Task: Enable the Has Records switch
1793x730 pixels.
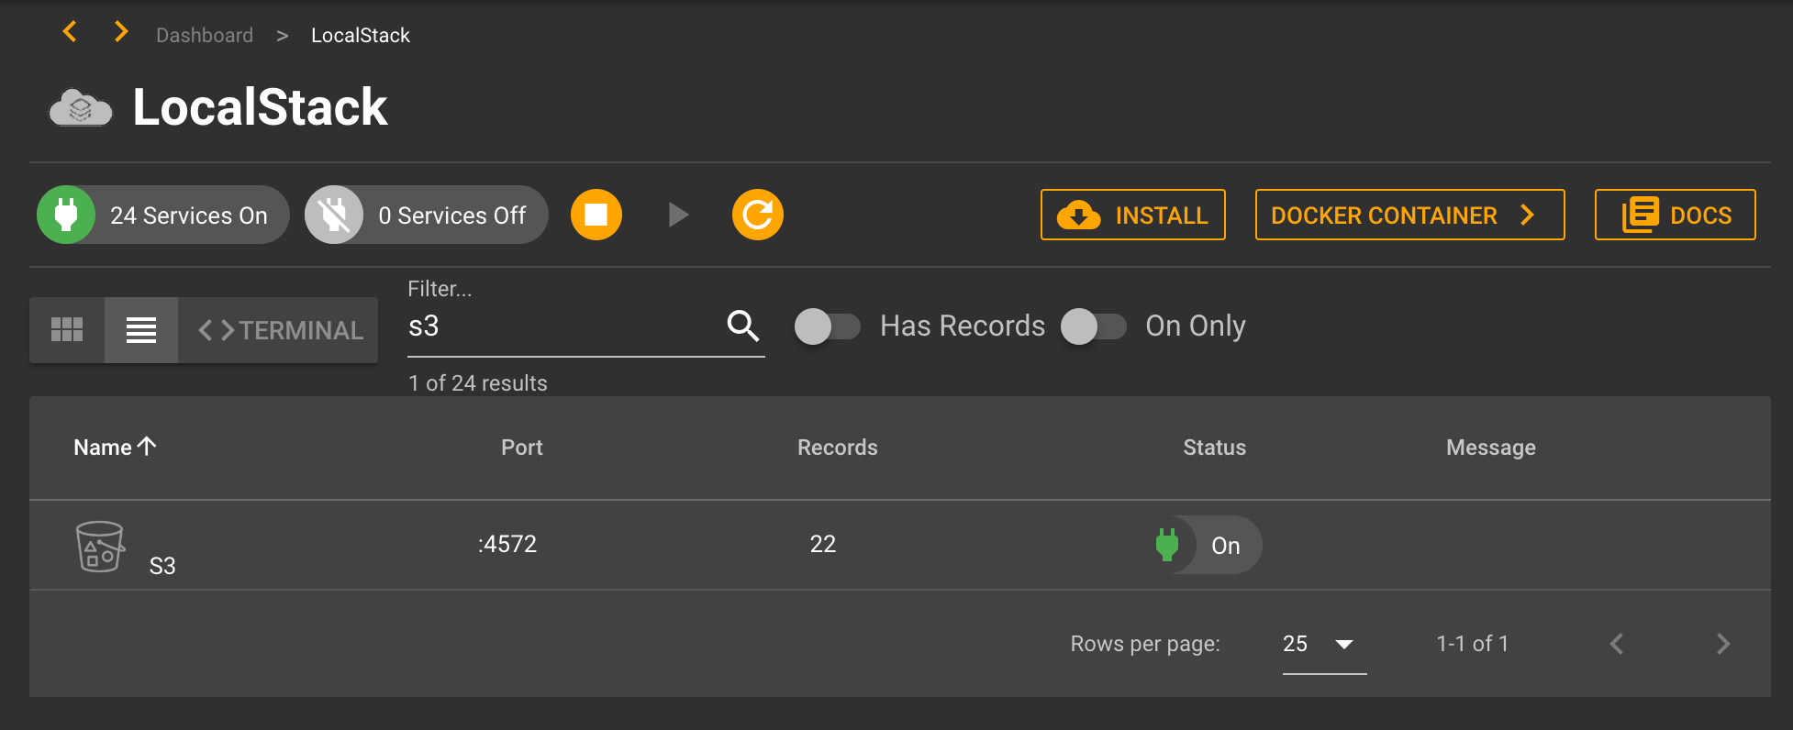Action: [828, 326]
